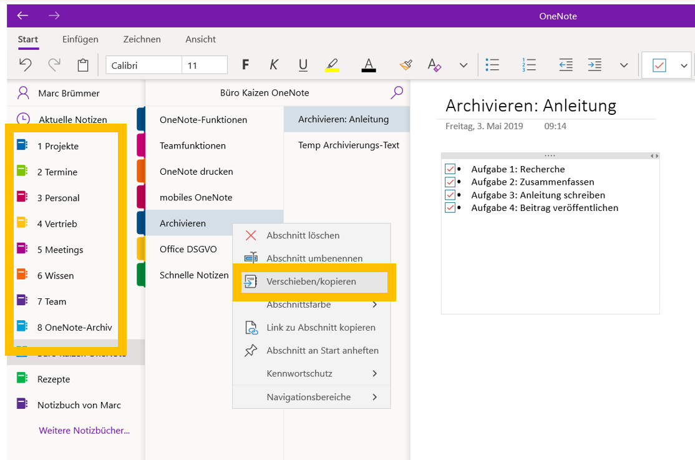Toggle underline formatting
The height and width of the screenshot is (460, 695).
coord(303,65)
